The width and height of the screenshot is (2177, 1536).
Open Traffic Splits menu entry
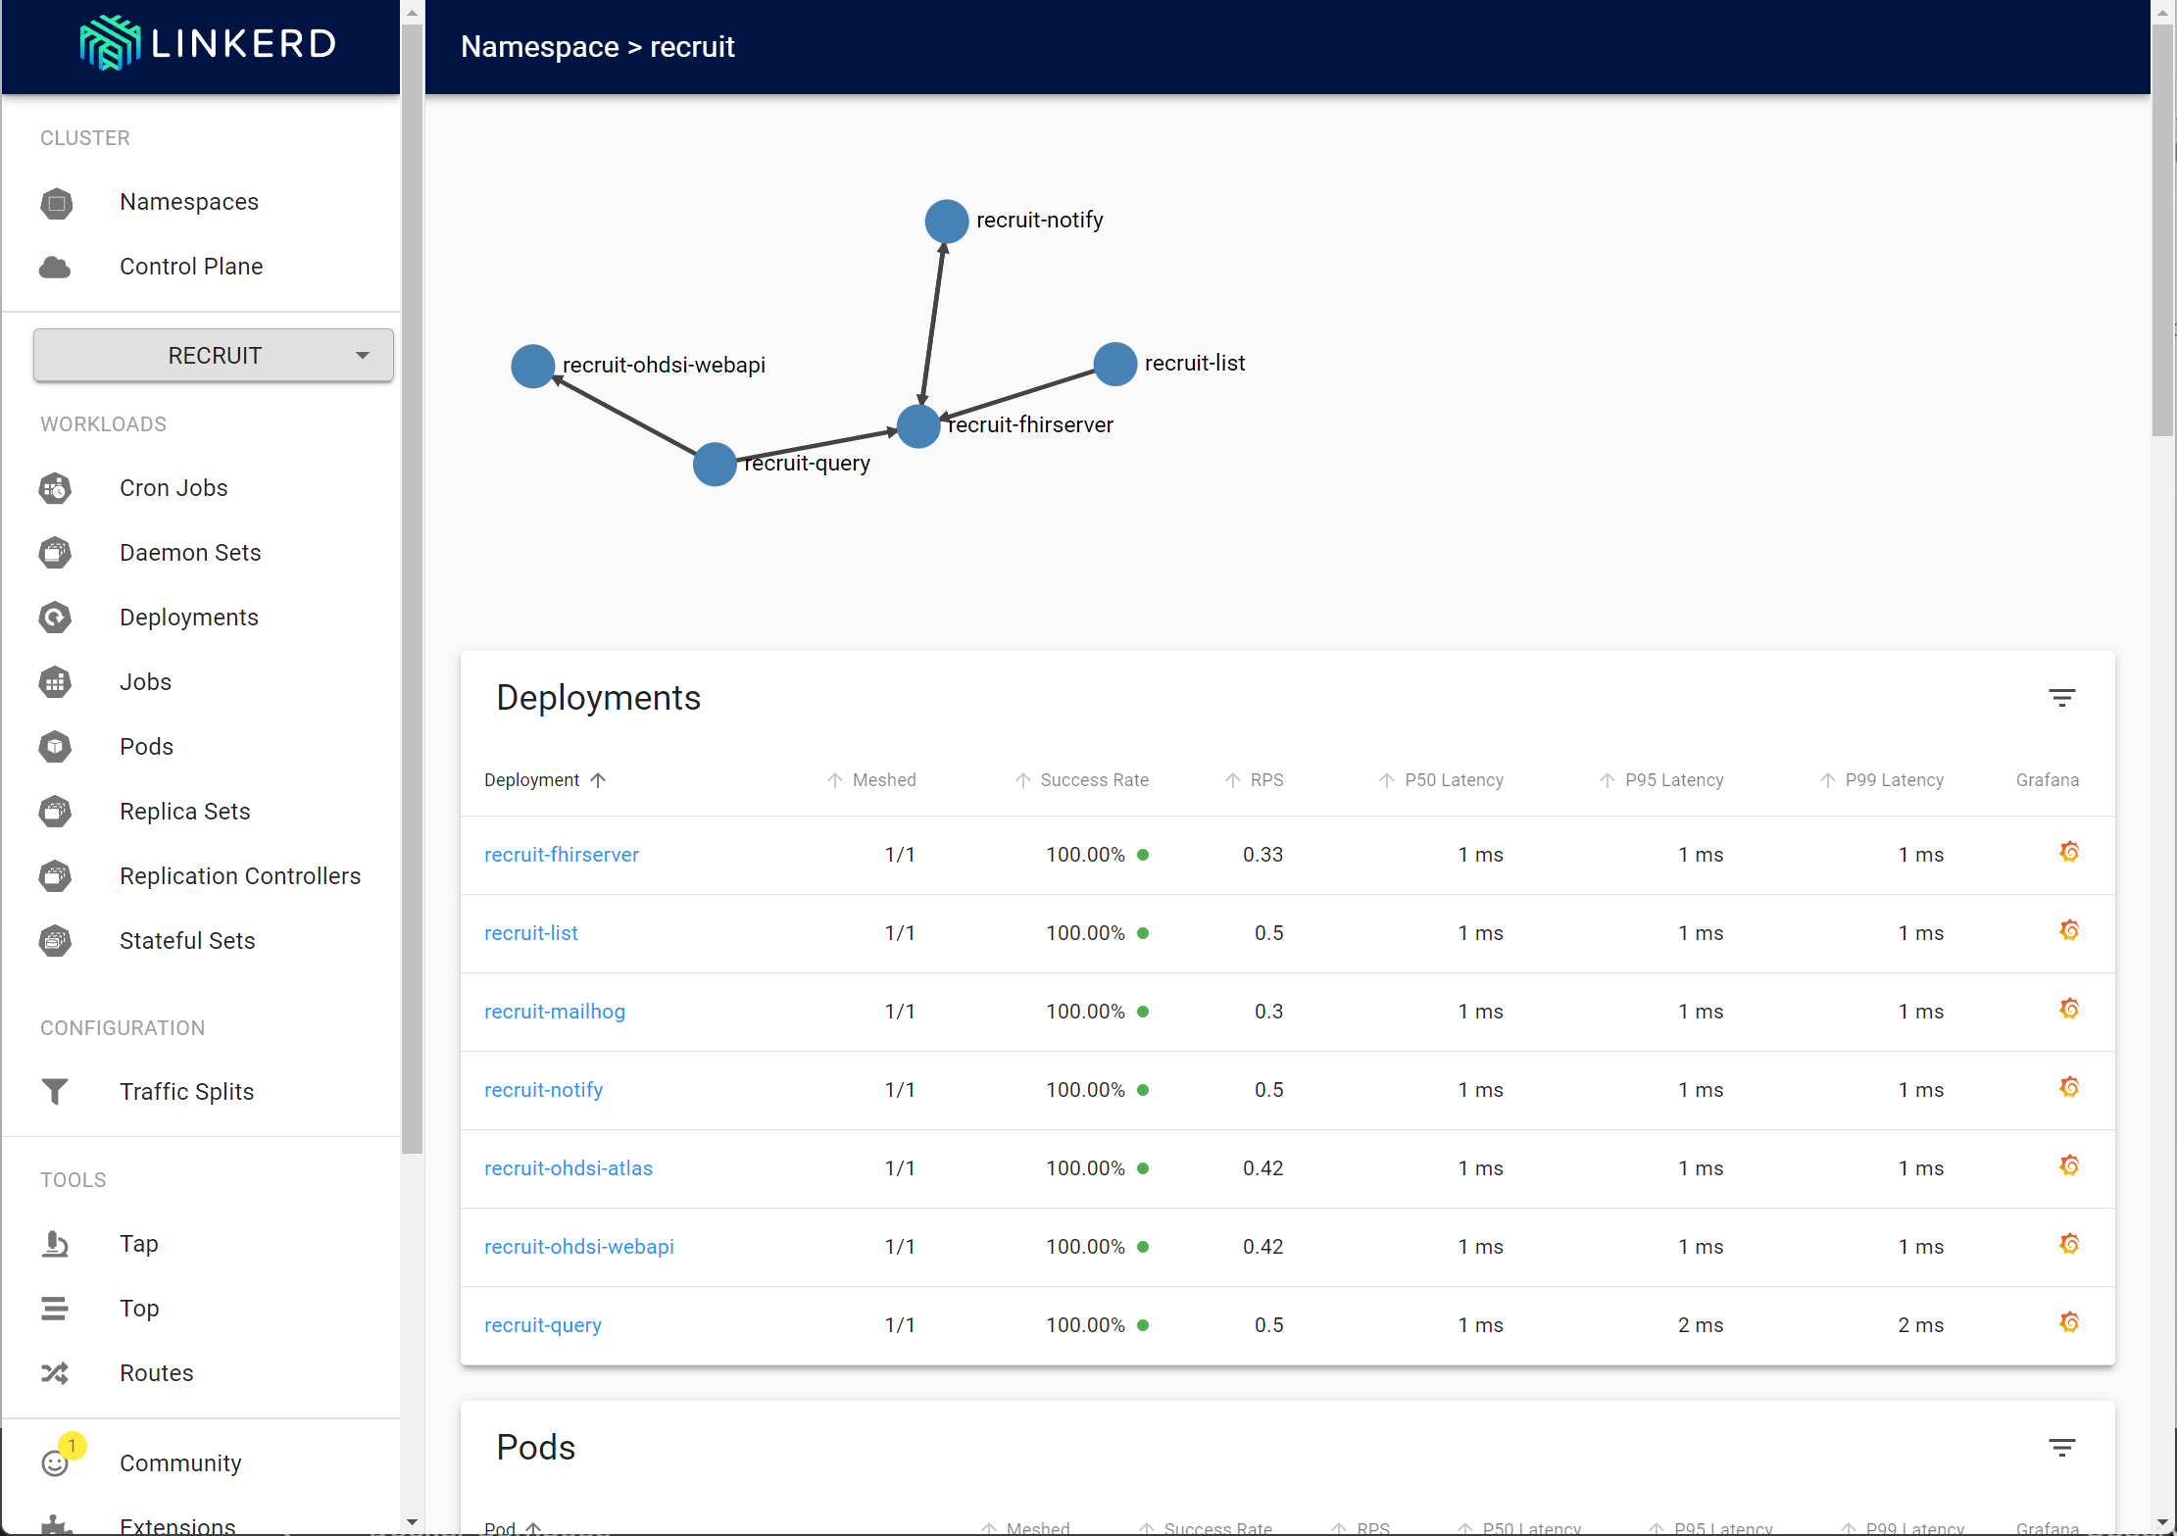tap(186, 1092)
